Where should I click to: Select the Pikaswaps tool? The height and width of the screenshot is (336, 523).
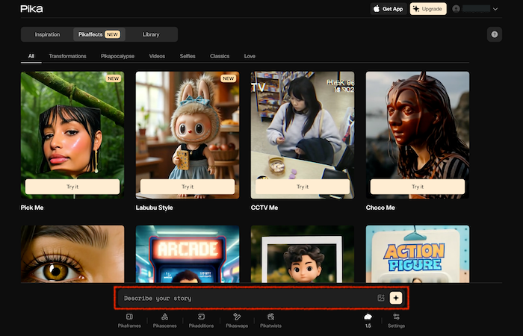pyautogui.click(x=236, y=320)
